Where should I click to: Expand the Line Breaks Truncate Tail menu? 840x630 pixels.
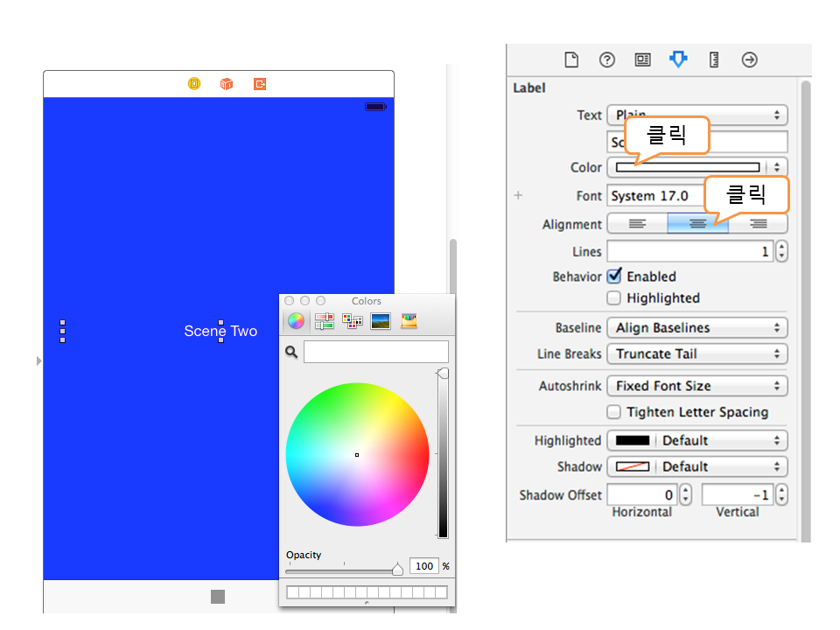[x=696, y=354]
